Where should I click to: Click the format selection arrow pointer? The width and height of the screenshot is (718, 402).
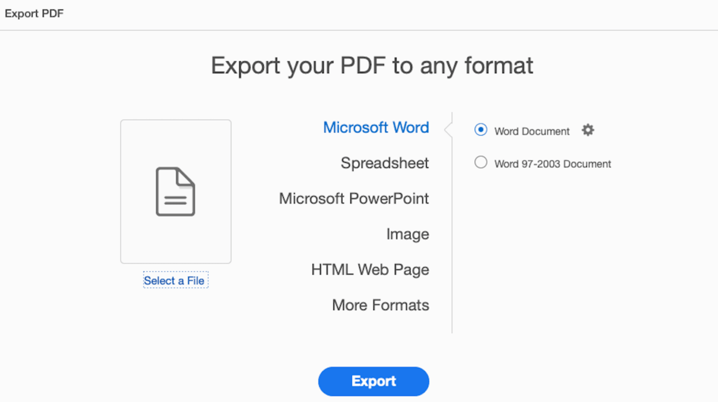448,130
